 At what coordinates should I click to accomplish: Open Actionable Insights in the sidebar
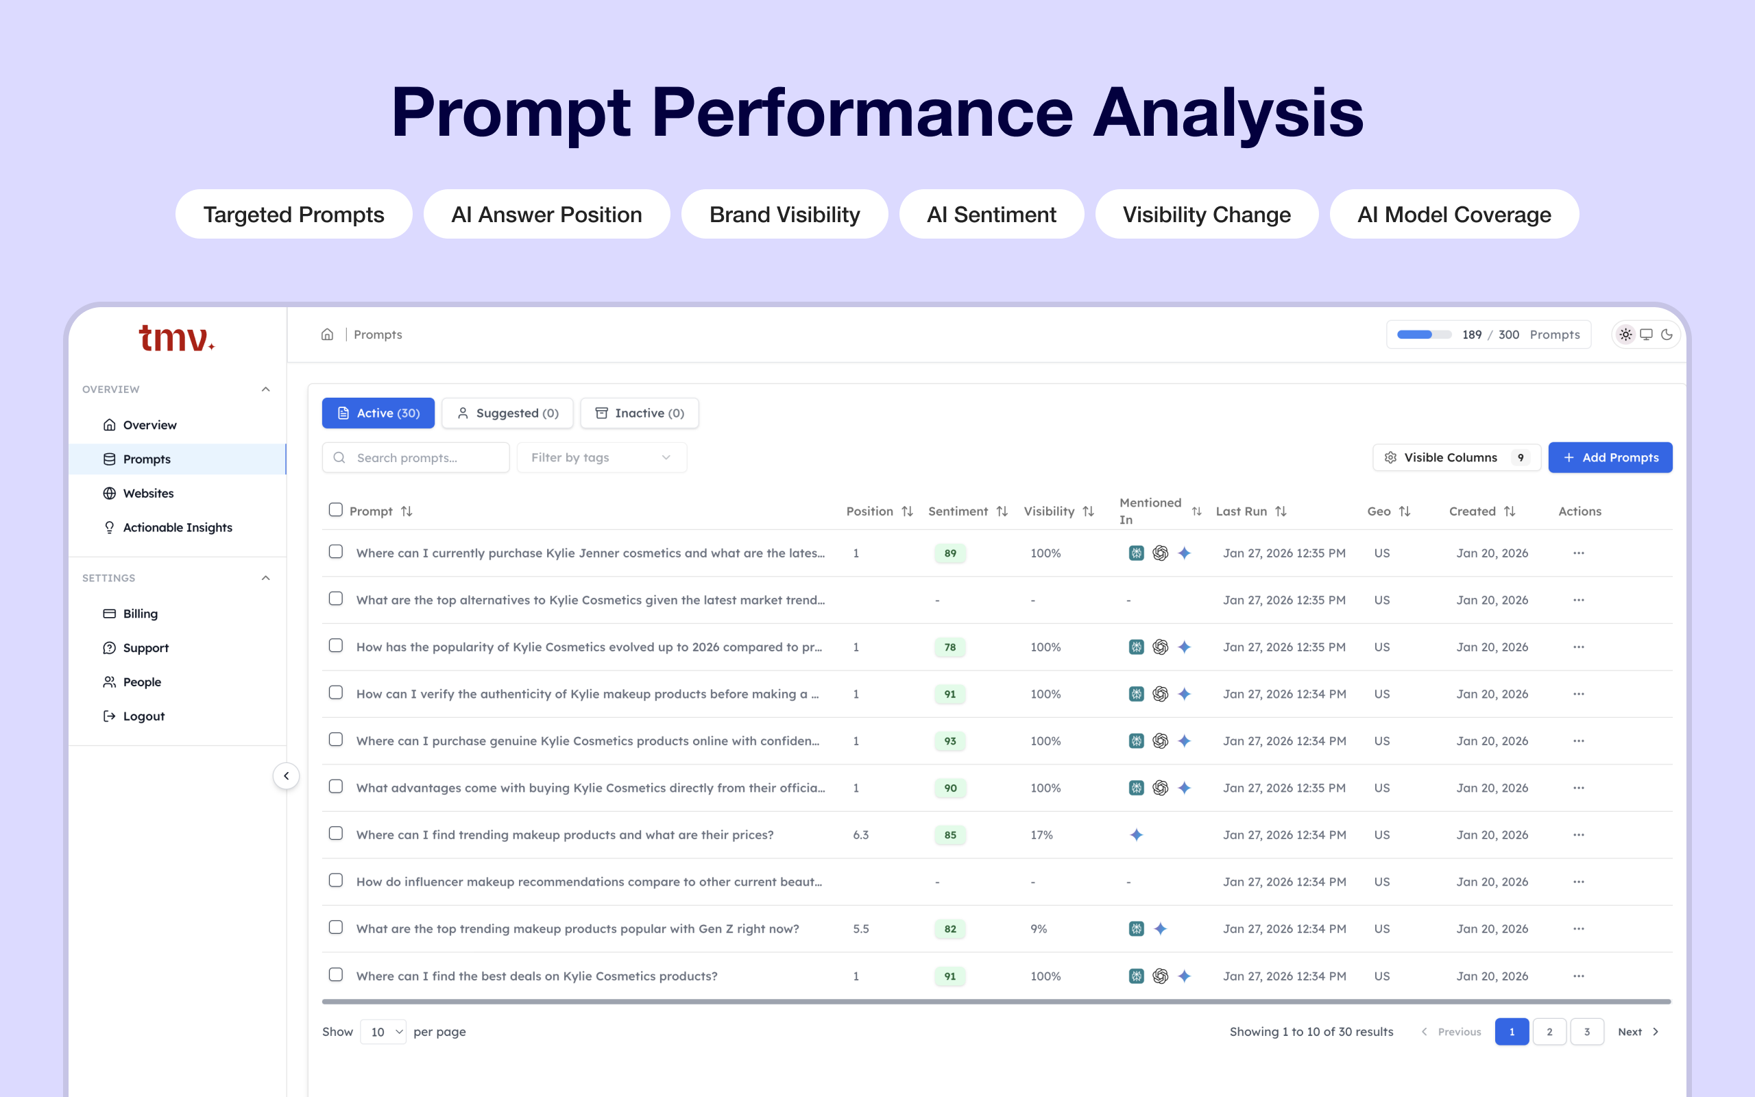pyautogui.click(x=177, y=527)
